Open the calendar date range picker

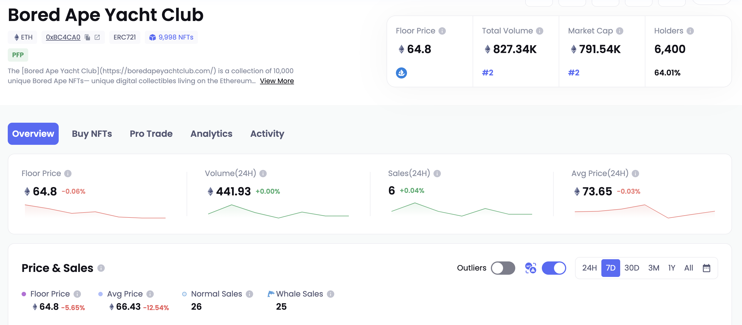pos(706,268)
